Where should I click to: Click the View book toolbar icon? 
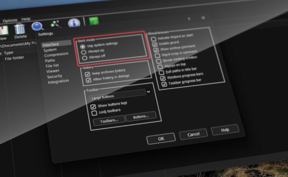(4, 31)
